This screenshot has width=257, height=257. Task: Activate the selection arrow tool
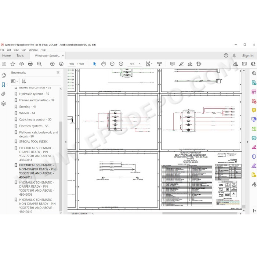tap(95, 64)
